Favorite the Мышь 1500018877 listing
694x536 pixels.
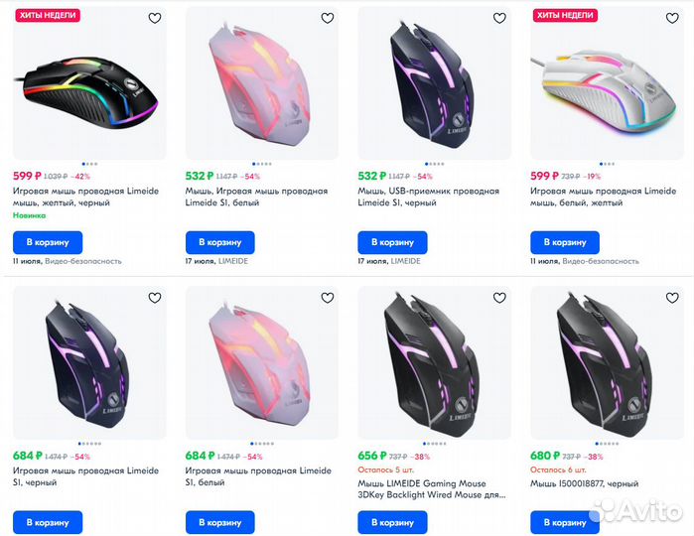click(672, 298)
